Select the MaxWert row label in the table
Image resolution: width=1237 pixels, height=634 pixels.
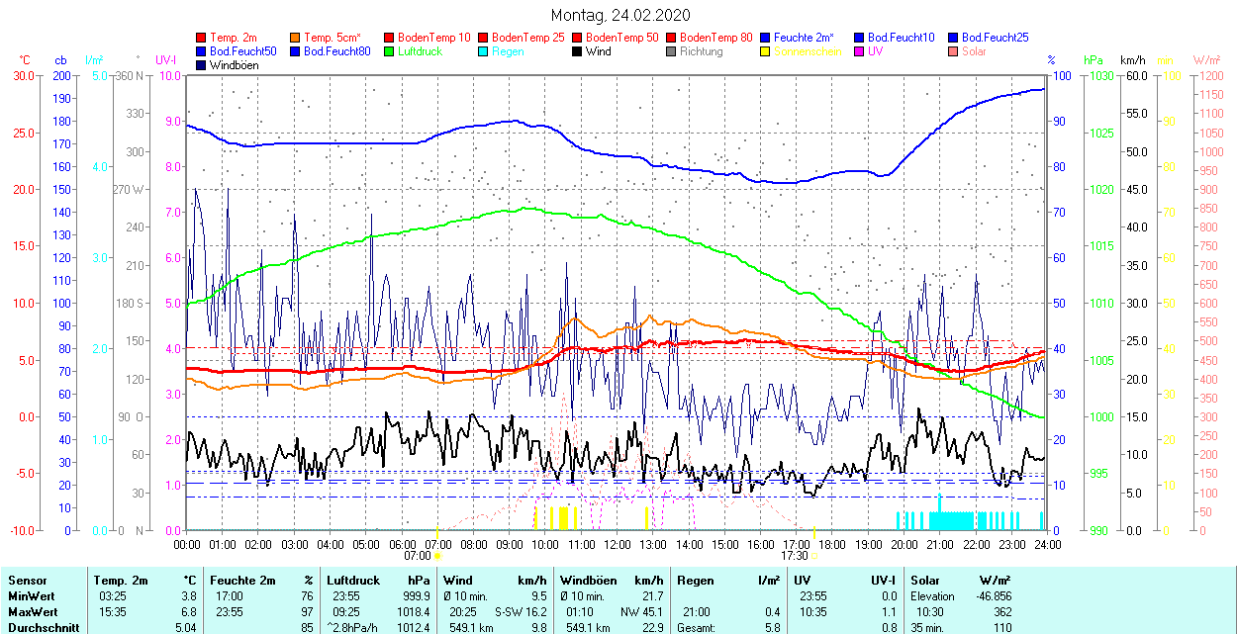[x=33, y=612]
